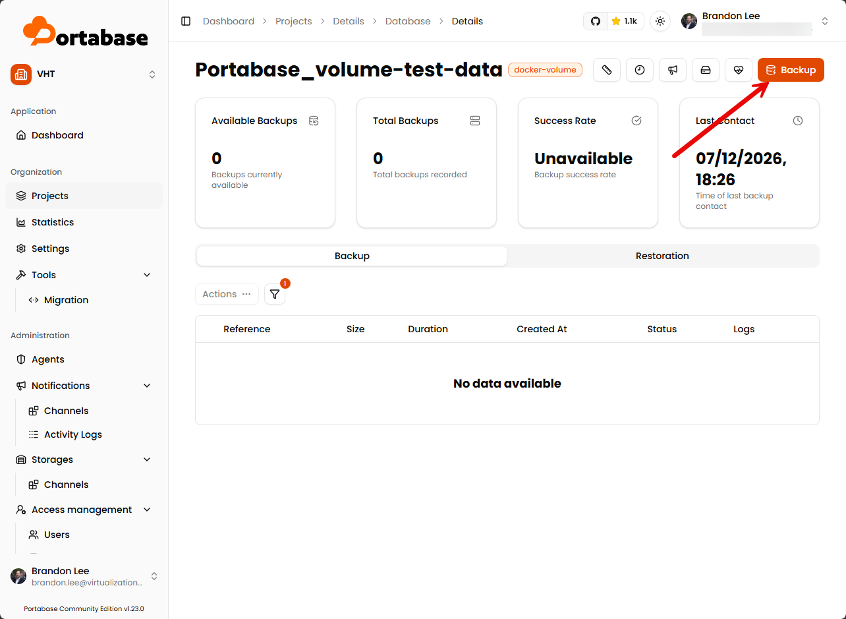Click the Dashboard breadcrumb
Image resolution: width=846 pixels, height=619 pixels.
[229, 21]
